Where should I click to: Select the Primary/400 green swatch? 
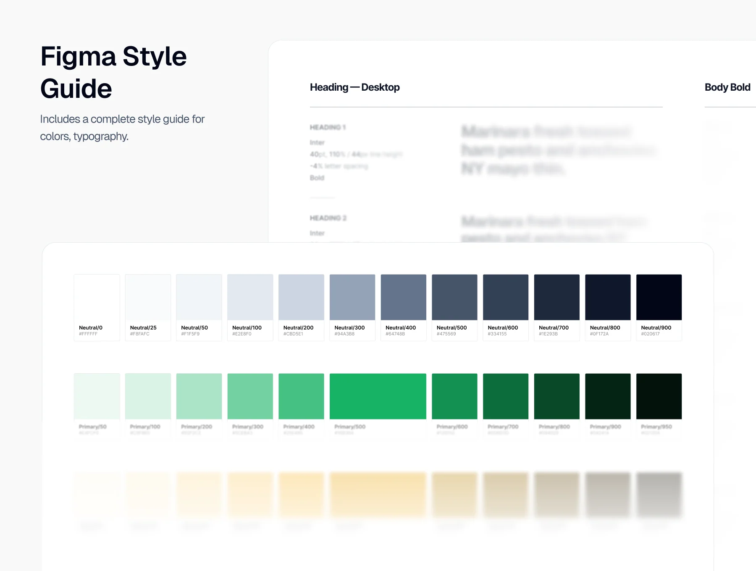coord(301,396)
